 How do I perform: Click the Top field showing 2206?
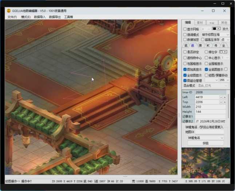[x=207, y=102]
